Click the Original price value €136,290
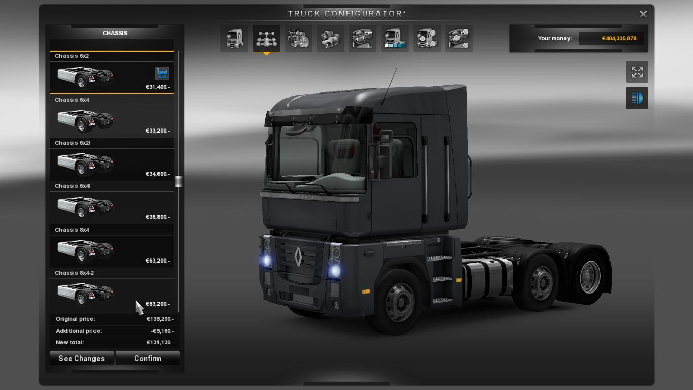This screenshot has height=390, width=693. tap(160, 319)
